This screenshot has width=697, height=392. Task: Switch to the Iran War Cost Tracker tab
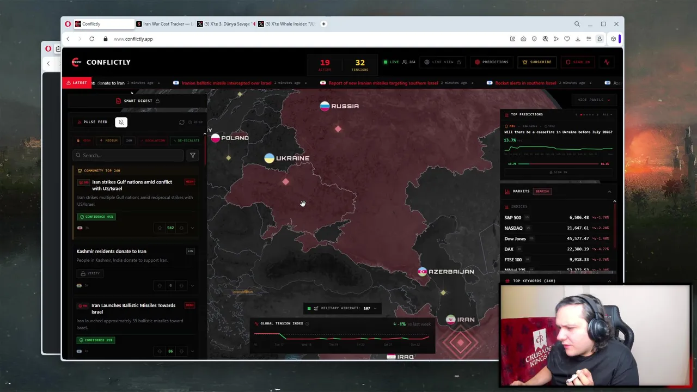164,24
